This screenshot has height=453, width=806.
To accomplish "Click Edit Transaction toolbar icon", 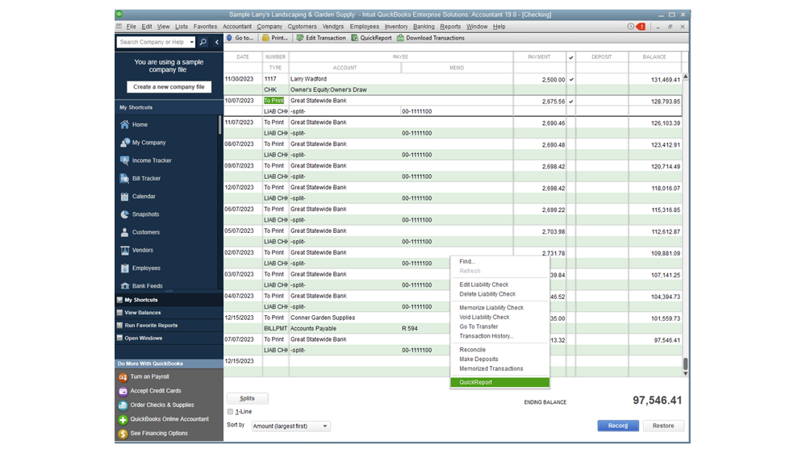I will [300, 38].
